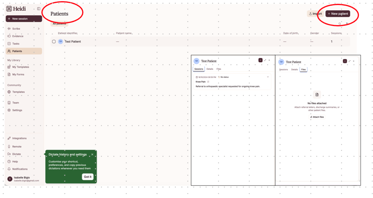Sort by Patient name column header
This screenshot has height=198, width=373.
(x=124, y=33)
